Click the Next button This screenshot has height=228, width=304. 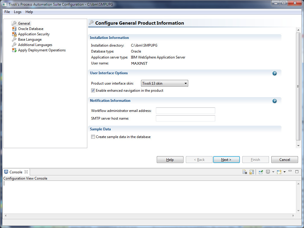click(x=226, y=160)
